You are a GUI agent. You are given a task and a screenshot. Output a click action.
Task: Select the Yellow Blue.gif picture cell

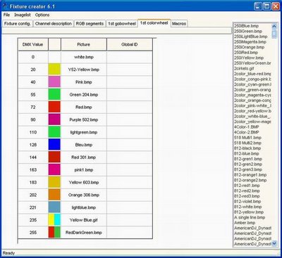click(x=84, y=220)
